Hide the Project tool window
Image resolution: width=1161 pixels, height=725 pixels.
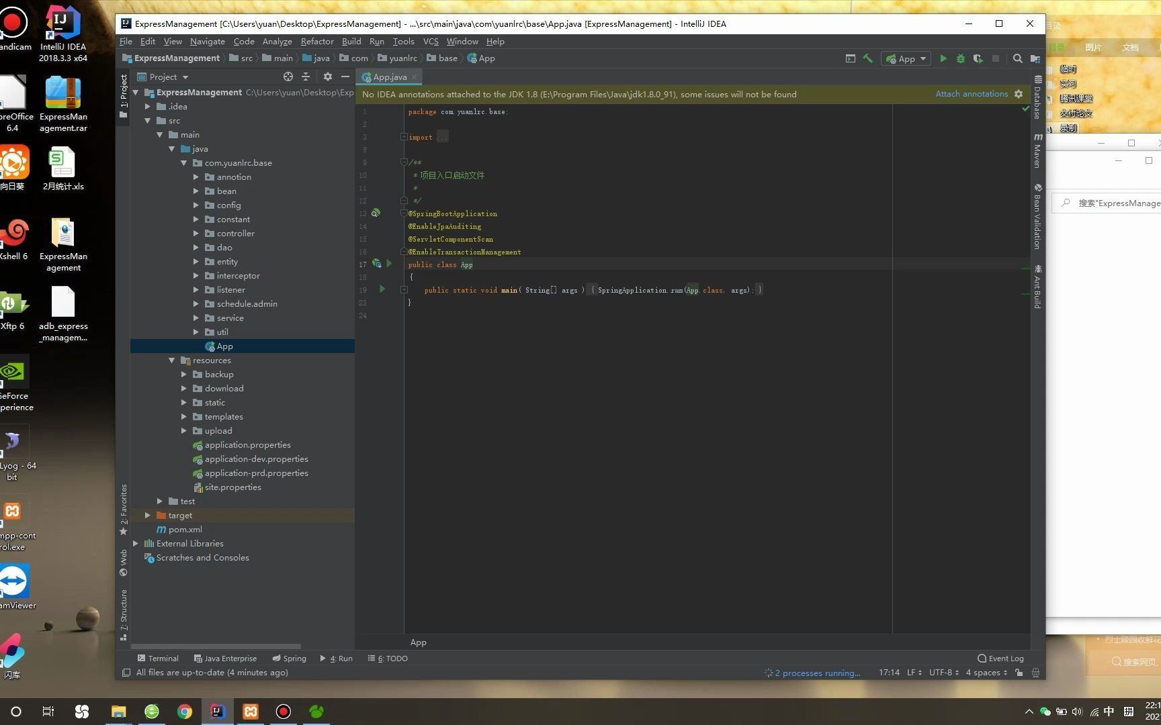click(345, 77)
